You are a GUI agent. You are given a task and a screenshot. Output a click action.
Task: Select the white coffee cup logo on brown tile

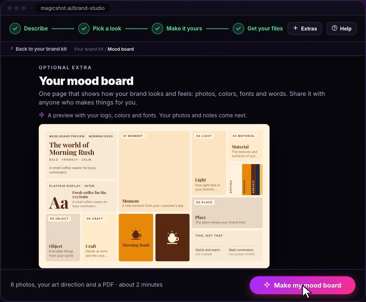(x=172, y=238)
